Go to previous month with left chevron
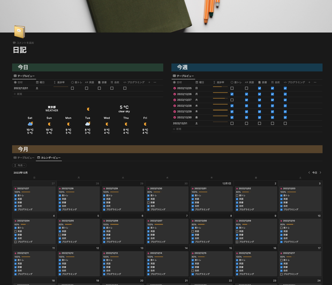332x285 pixels. [309, 173]
